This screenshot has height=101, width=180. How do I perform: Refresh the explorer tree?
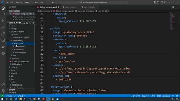[30, 23]
